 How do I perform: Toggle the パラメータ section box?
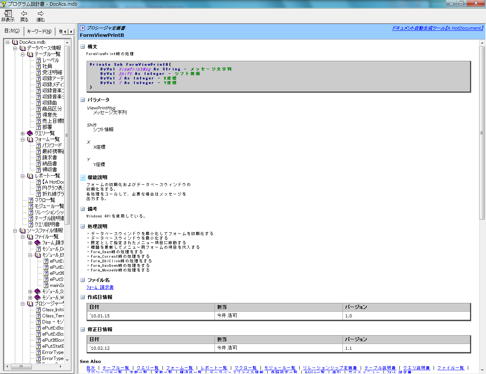click(82, 100)
